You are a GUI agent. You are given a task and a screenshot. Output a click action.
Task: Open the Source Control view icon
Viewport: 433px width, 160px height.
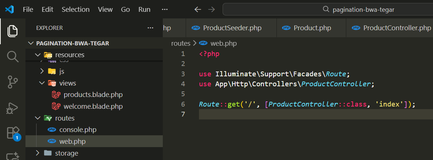click(13, 82)
